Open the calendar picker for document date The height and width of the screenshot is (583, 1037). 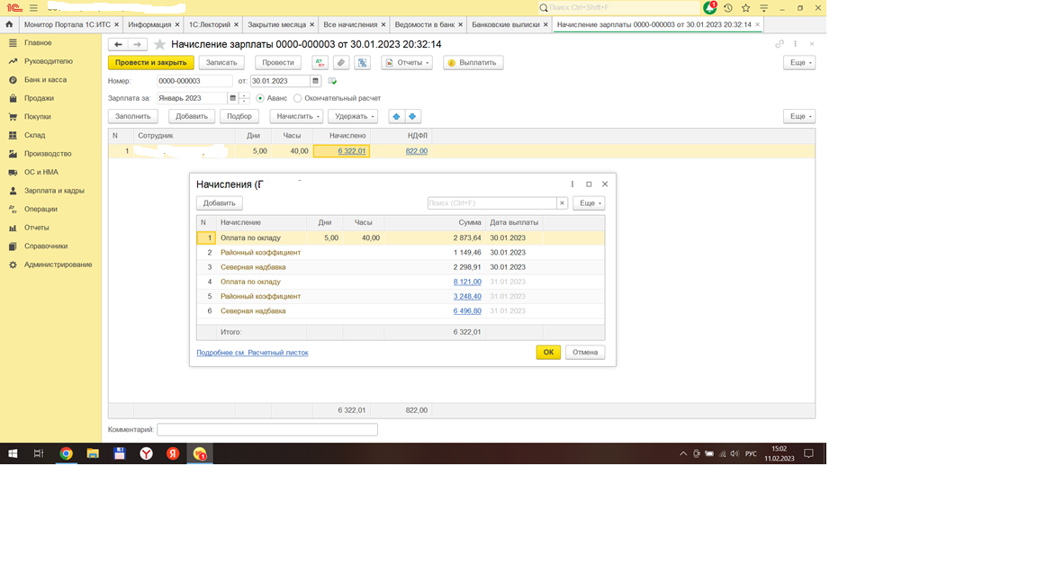(315, 81)
